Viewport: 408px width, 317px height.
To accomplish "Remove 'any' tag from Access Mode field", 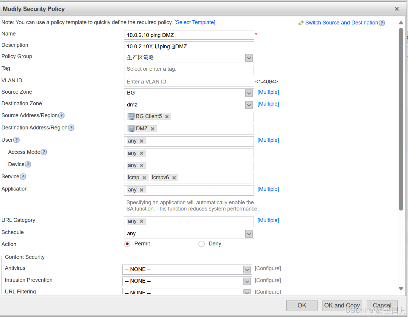I will (x=142, y=153).
